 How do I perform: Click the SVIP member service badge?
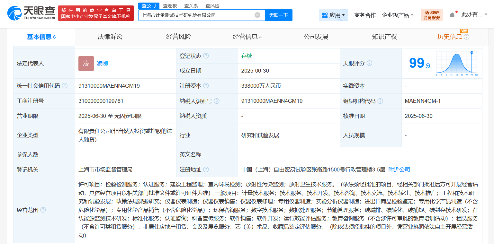(431, 15)
